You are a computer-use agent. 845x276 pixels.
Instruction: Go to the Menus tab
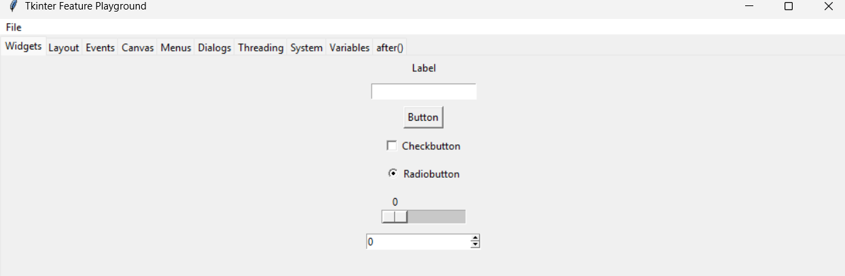coord(176,48)
